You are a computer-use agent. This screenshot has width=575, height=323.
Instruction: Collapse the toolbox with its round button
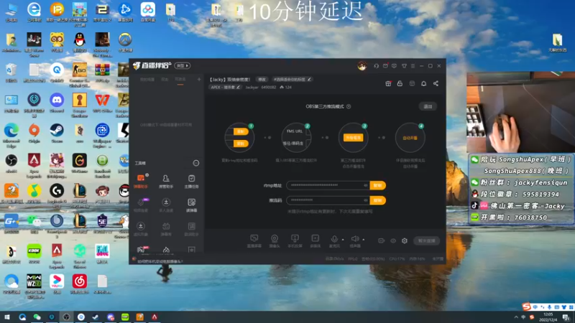[196, 163]
